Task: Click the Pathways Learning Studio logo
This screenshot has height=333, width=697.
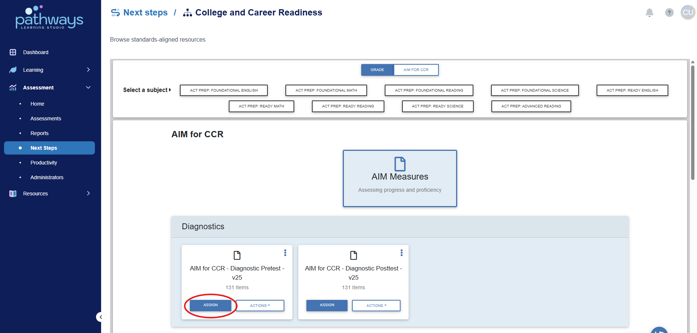Action: 49,17
